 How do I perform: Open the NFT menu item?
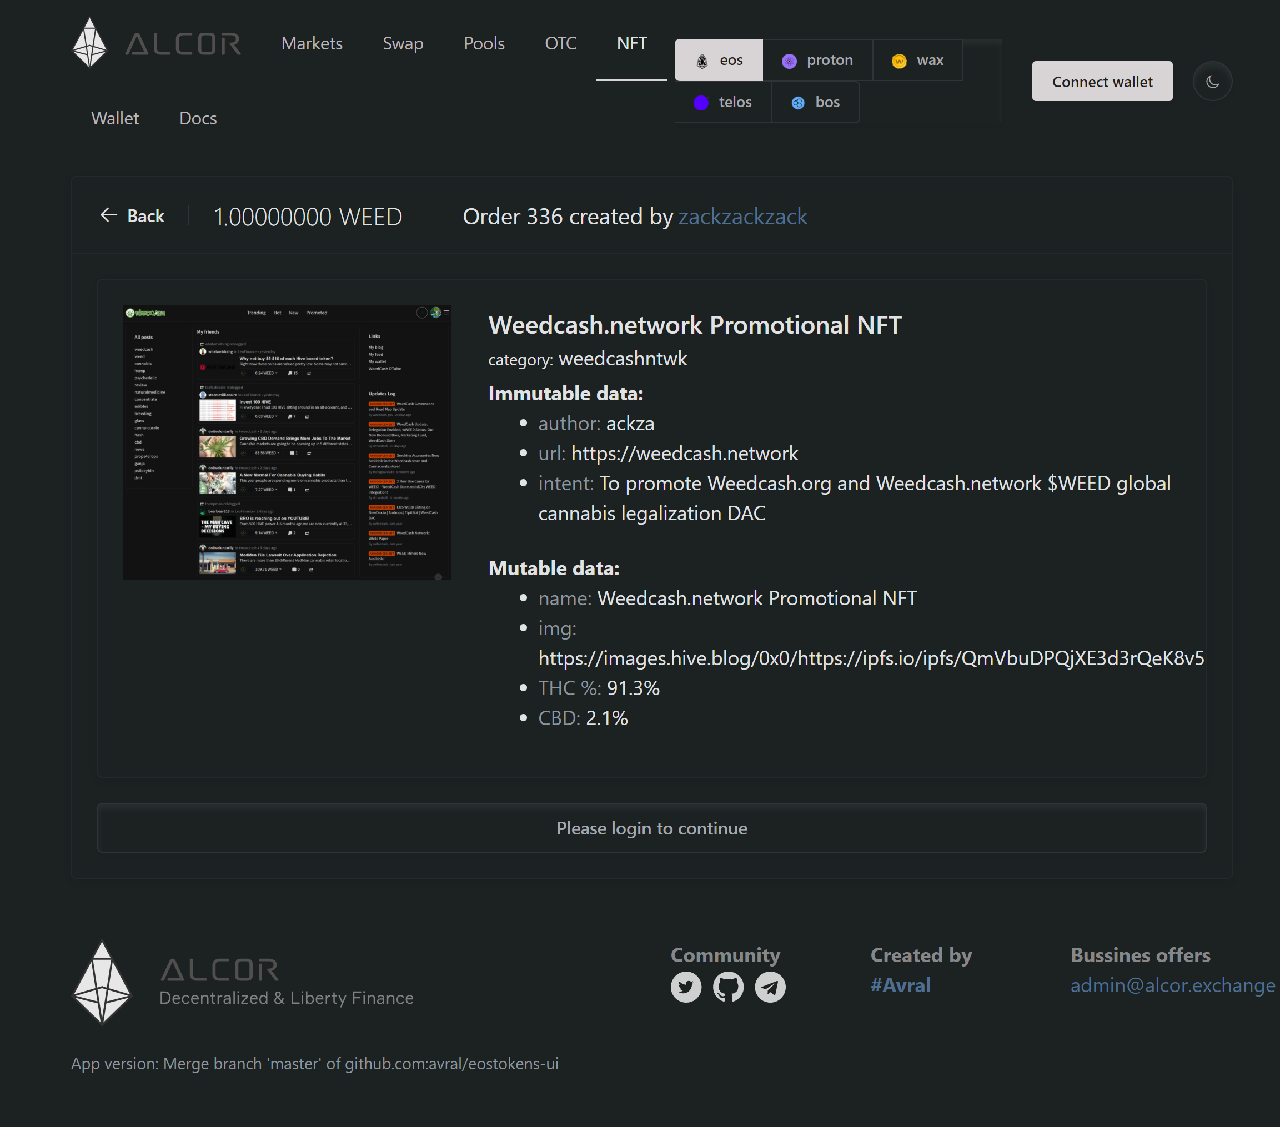[x=632, y=43]
